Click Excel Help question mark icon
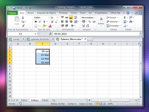The height and width of the screenshot is (112, 149). click(128, 13)
